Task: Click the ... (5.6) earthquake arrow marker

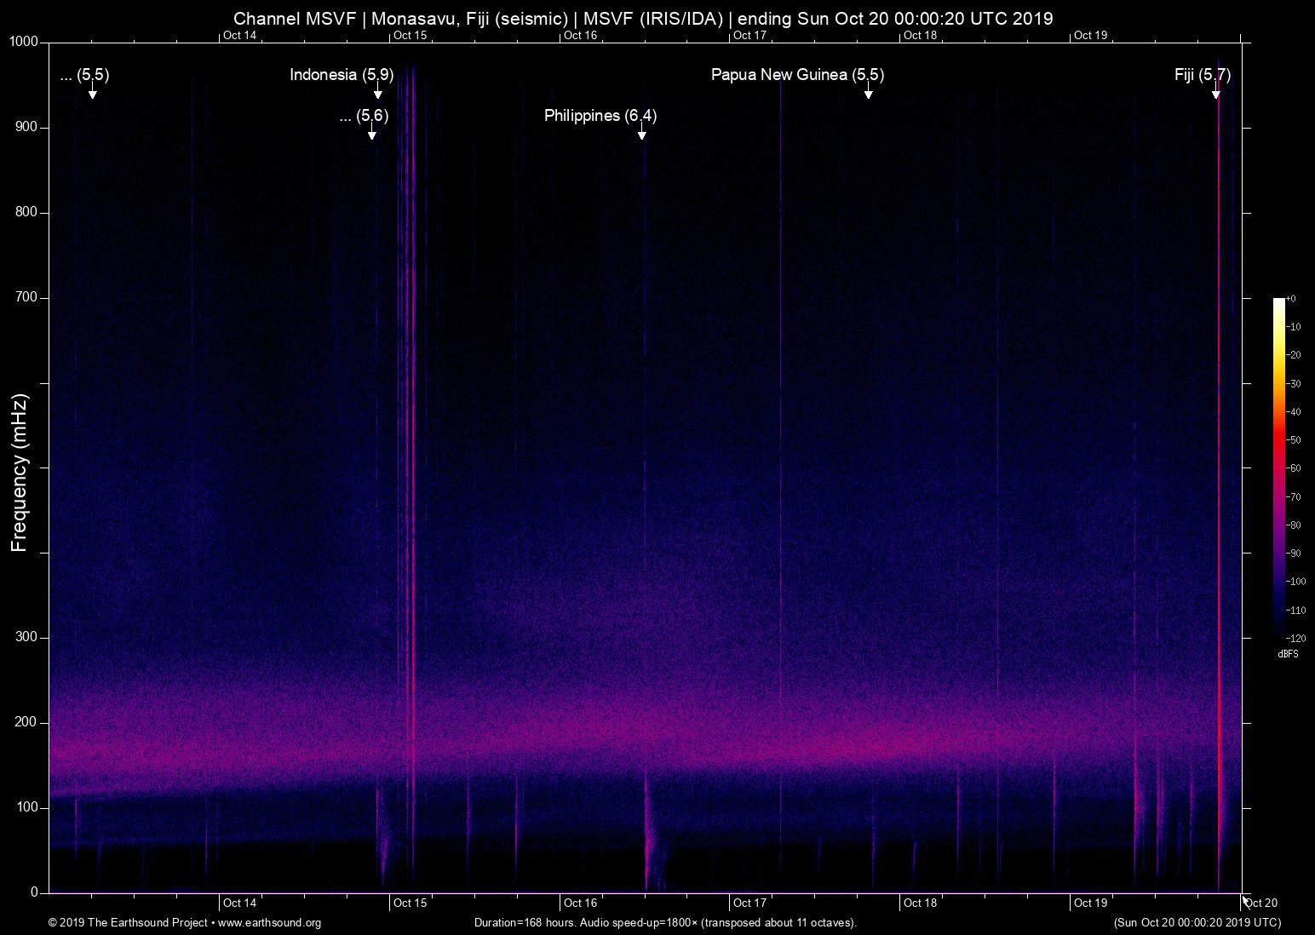Action: [x=372, y=134]
